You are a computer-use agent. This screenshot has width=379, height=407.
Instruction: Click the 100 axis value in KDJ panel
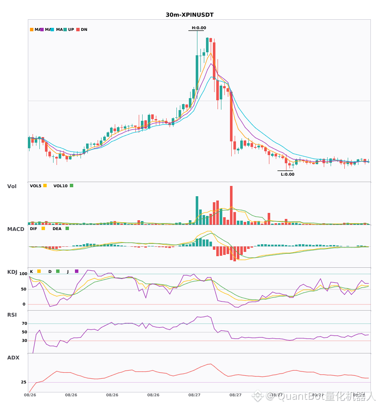pyautogui.click(x=24, y=274)
